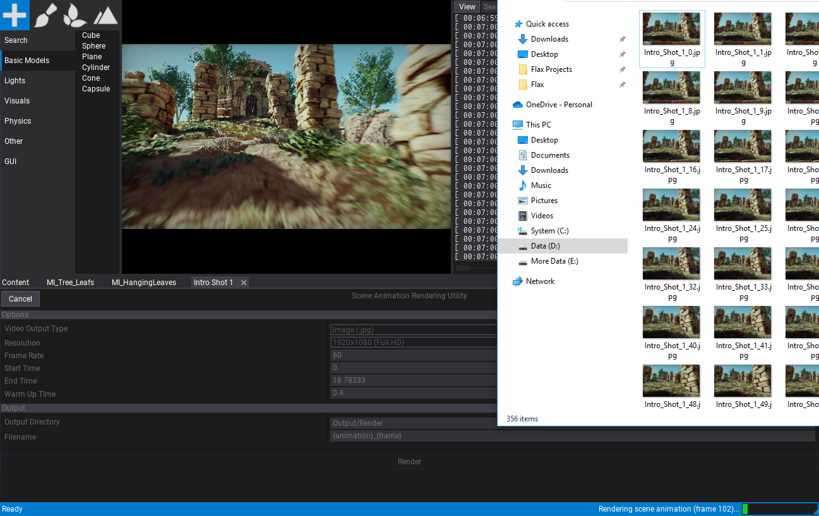
Task: Open the Video Output Type dropdown
Action: click(414, 329)
